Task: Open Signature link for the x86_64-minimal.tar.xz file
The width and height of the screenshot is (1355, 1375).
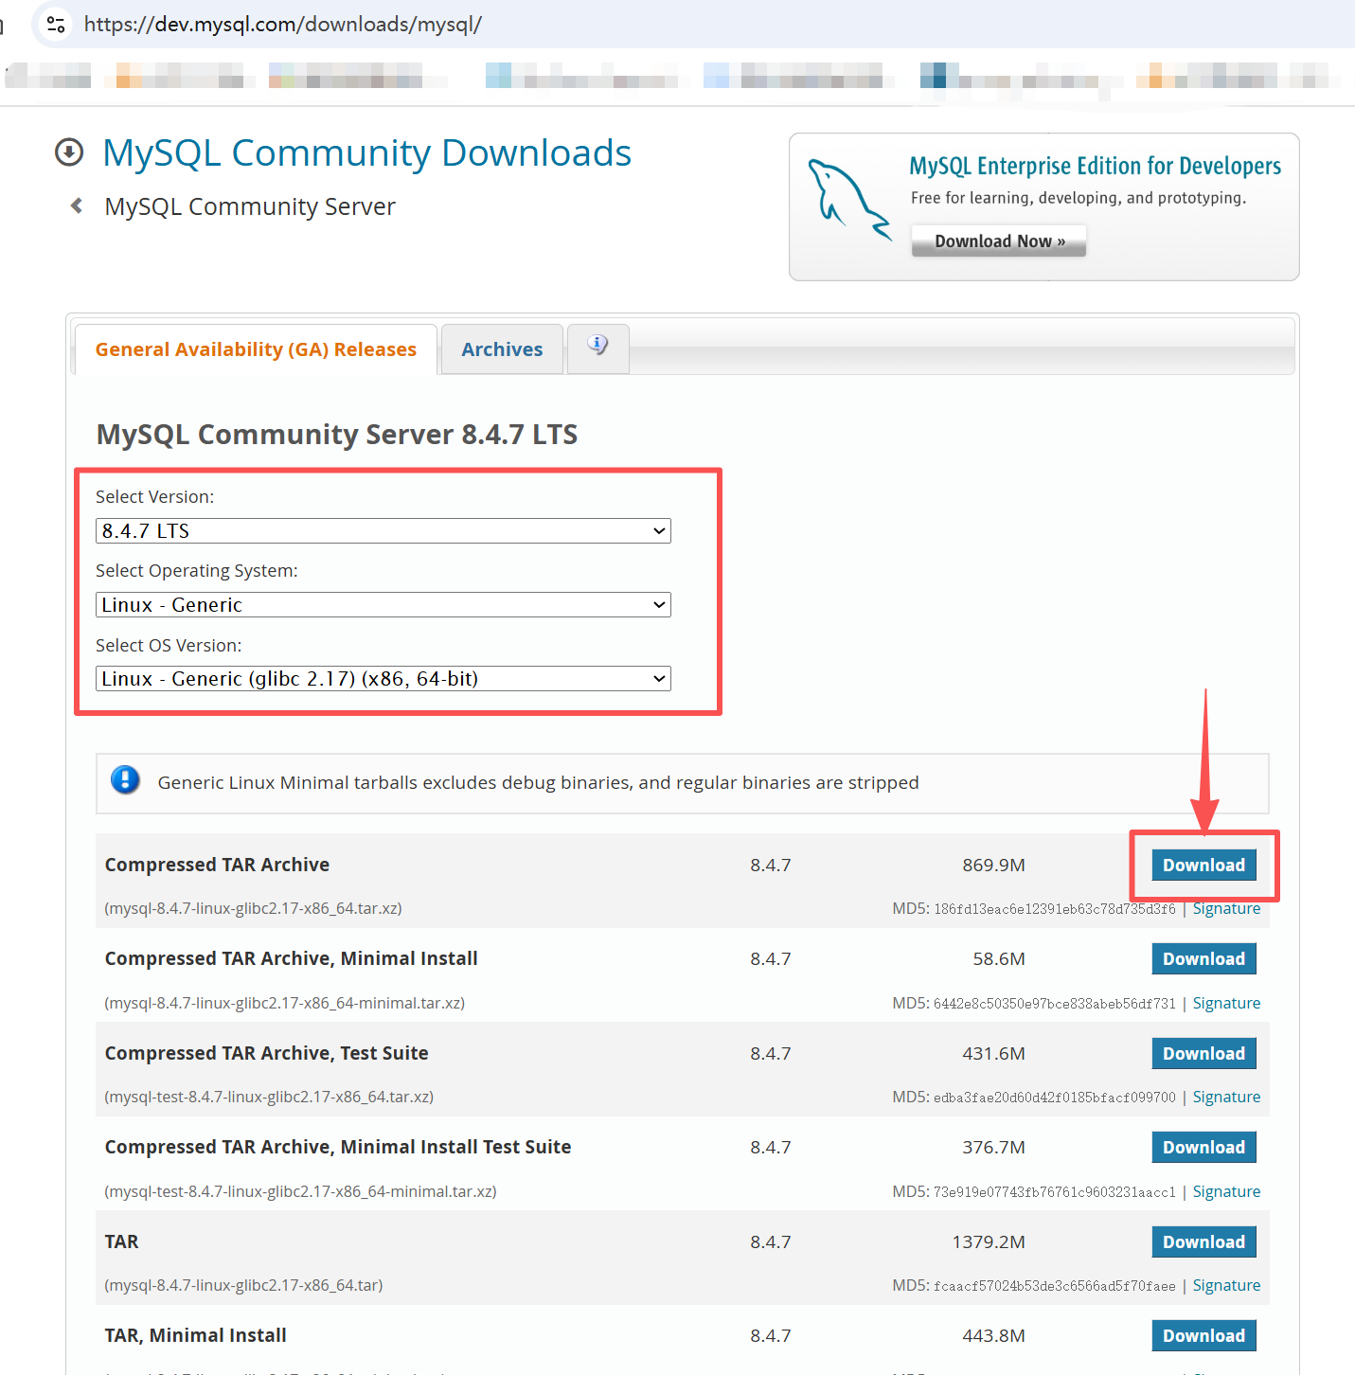Action: click(1226, 1003)
